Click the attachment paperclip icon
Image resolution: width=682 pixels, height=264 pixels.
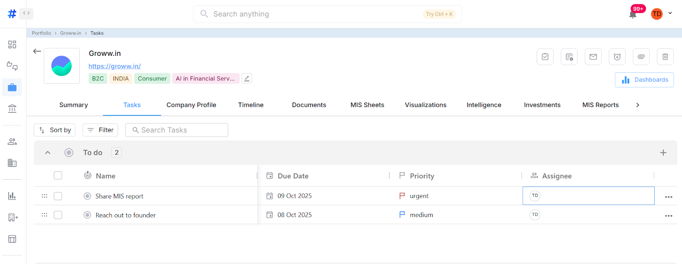641,57
